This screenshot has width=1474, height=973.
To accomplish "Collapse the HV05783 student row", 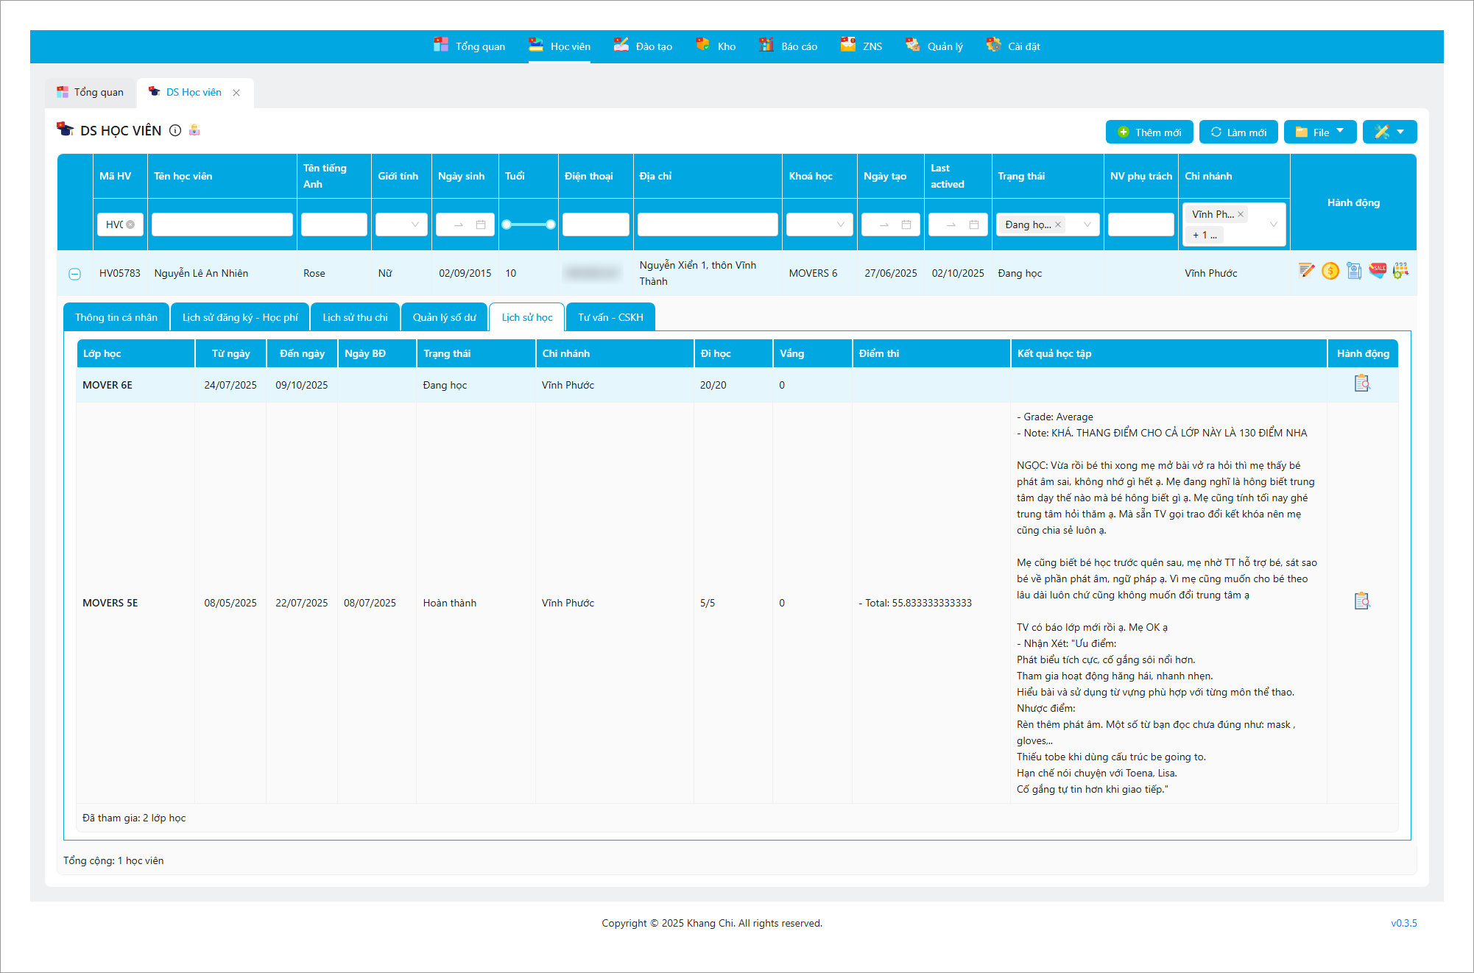I will pos(74,274).
